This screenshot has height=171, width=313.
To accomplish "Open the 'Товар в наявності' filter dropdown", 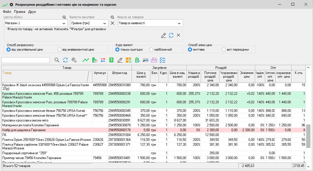I will (179, 23).
